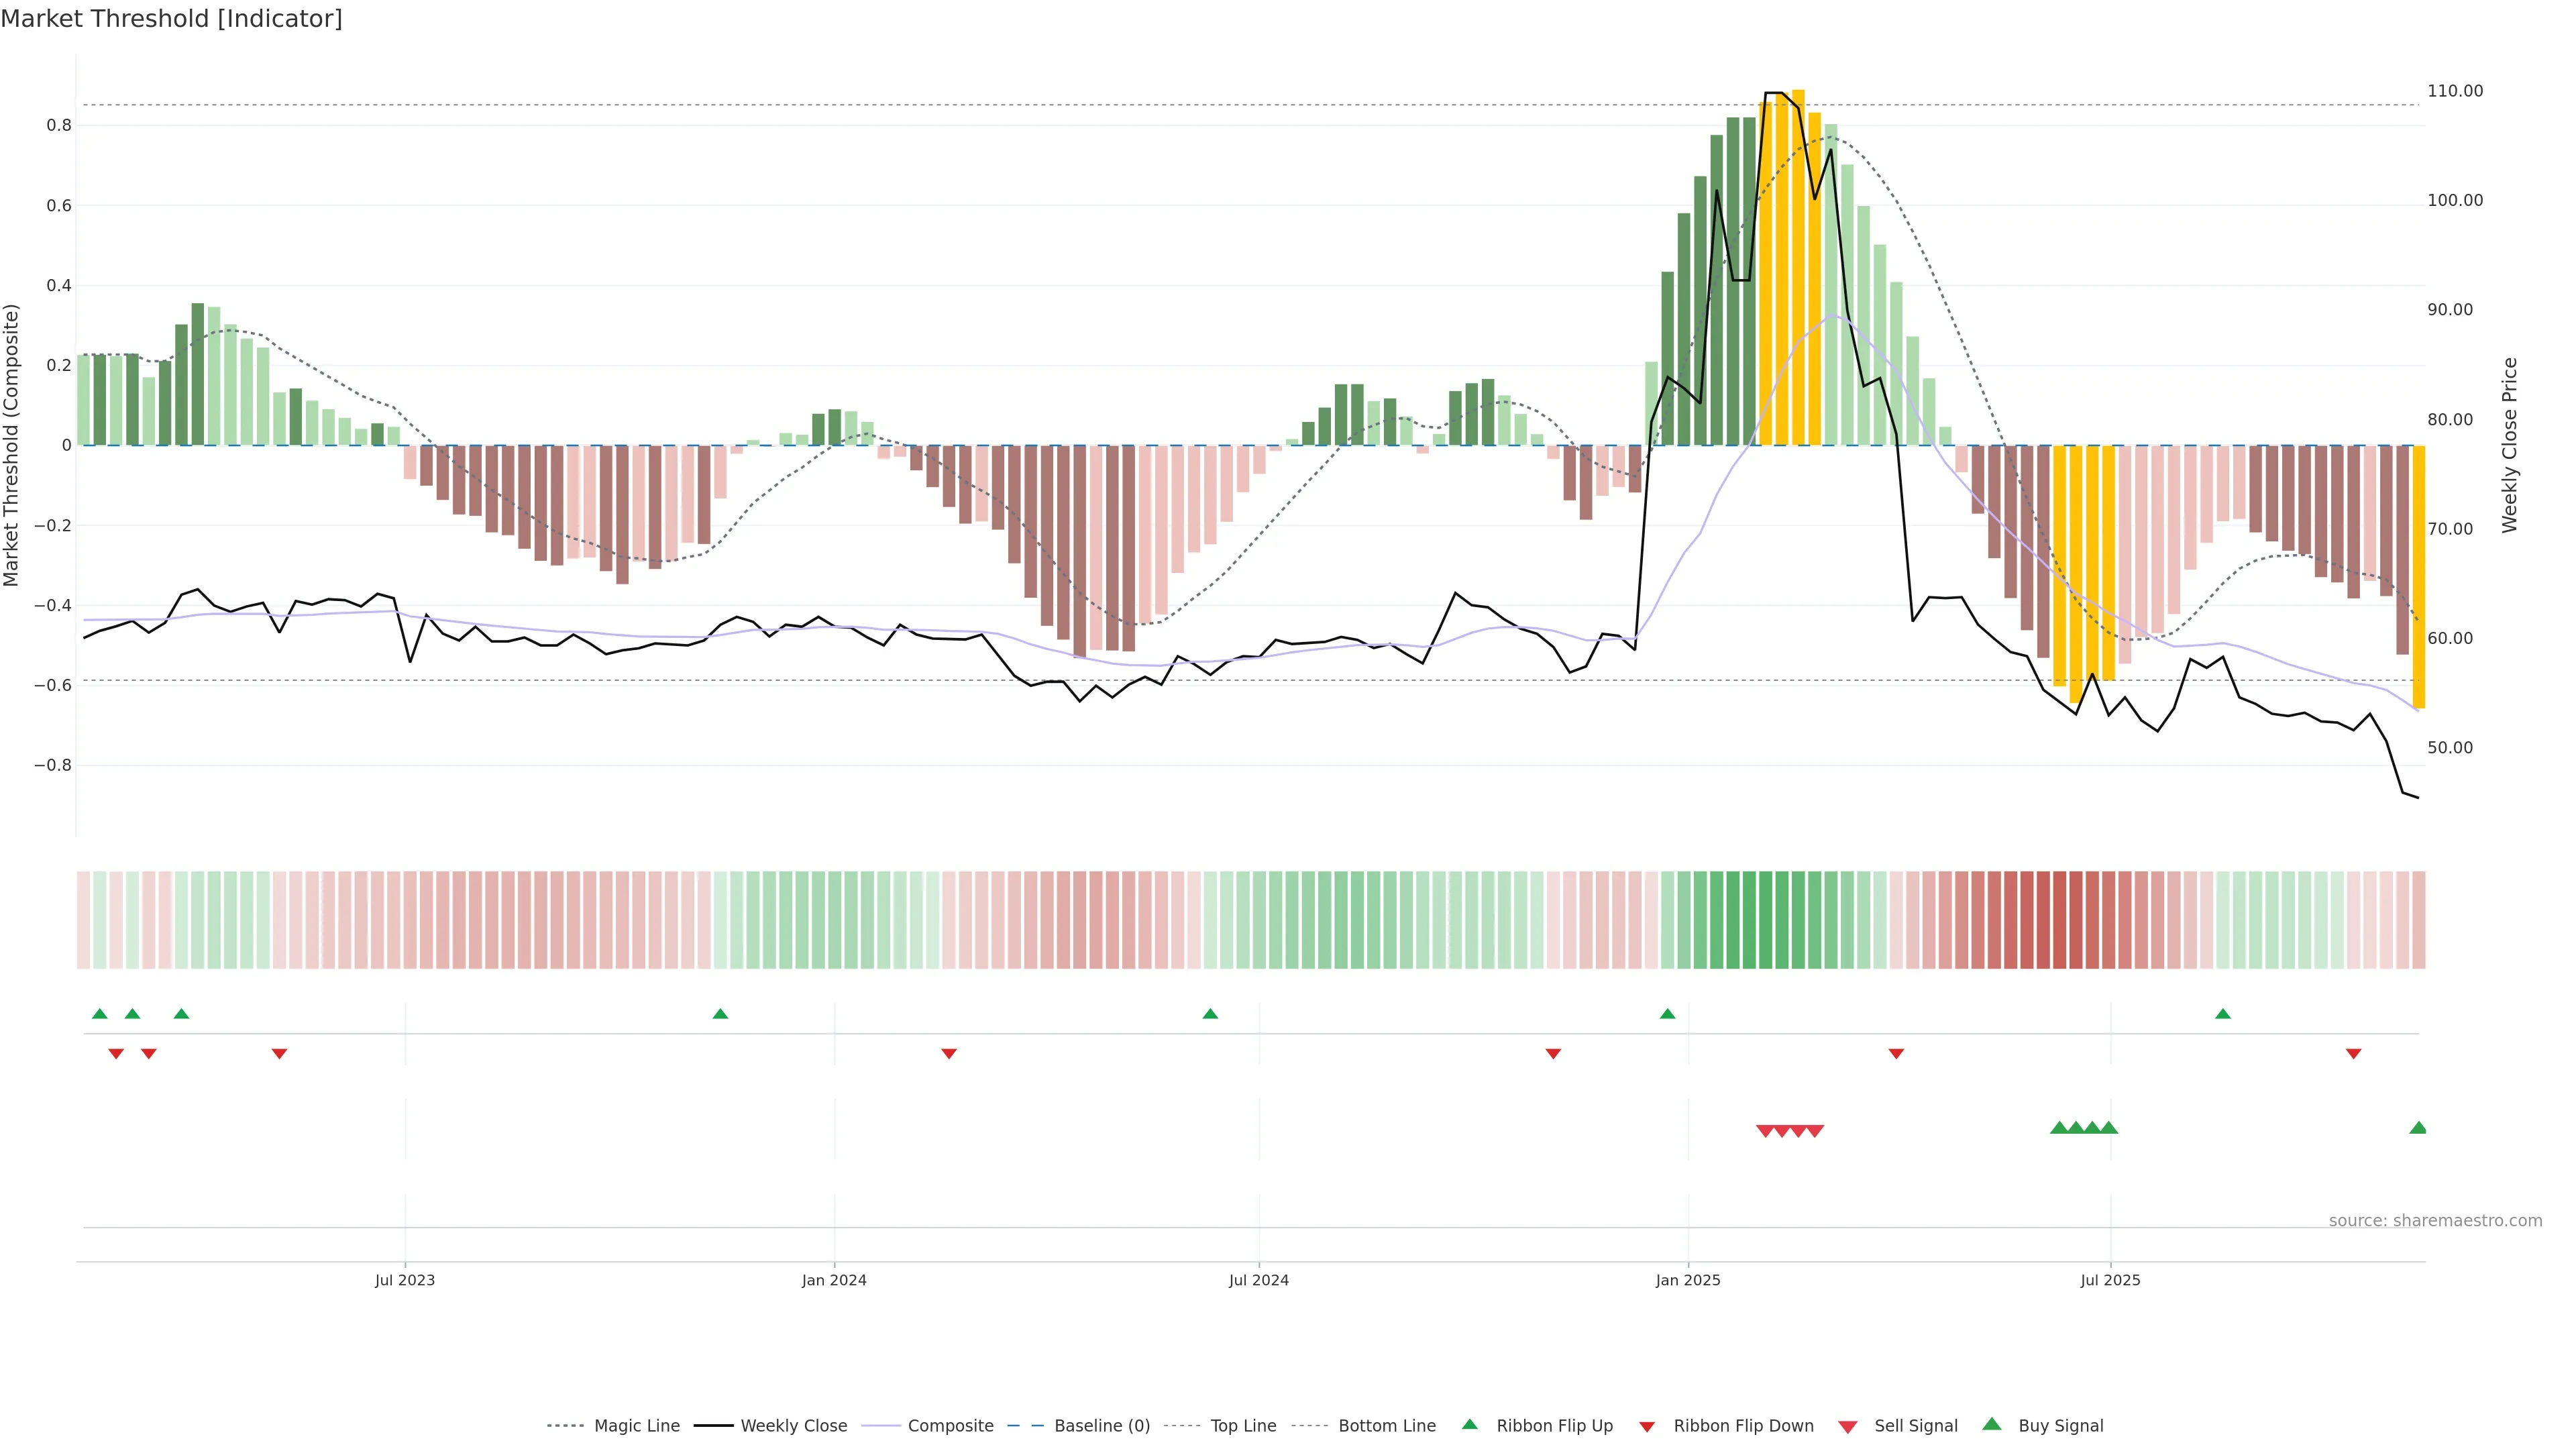The width and height of the screenshot is (2576, 1449).
Task: Click the rightmost green buy signal triangle
Action: [x=2418, y=1128]
